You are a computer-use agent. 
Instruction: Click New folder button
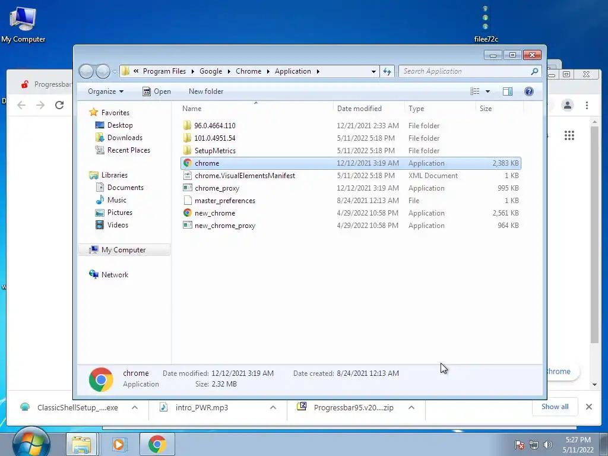click(x=206, y=91)
